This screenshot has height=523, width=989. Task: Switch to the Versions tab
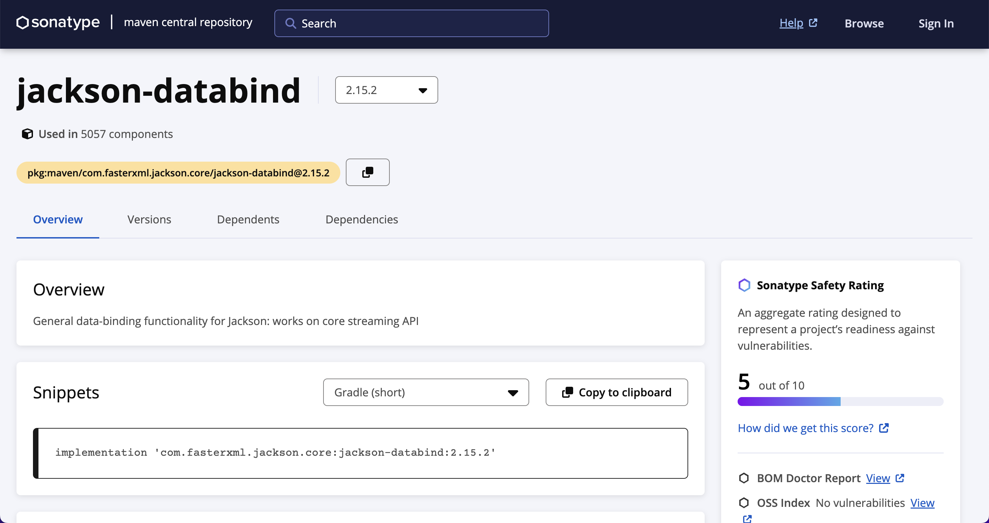149,220
